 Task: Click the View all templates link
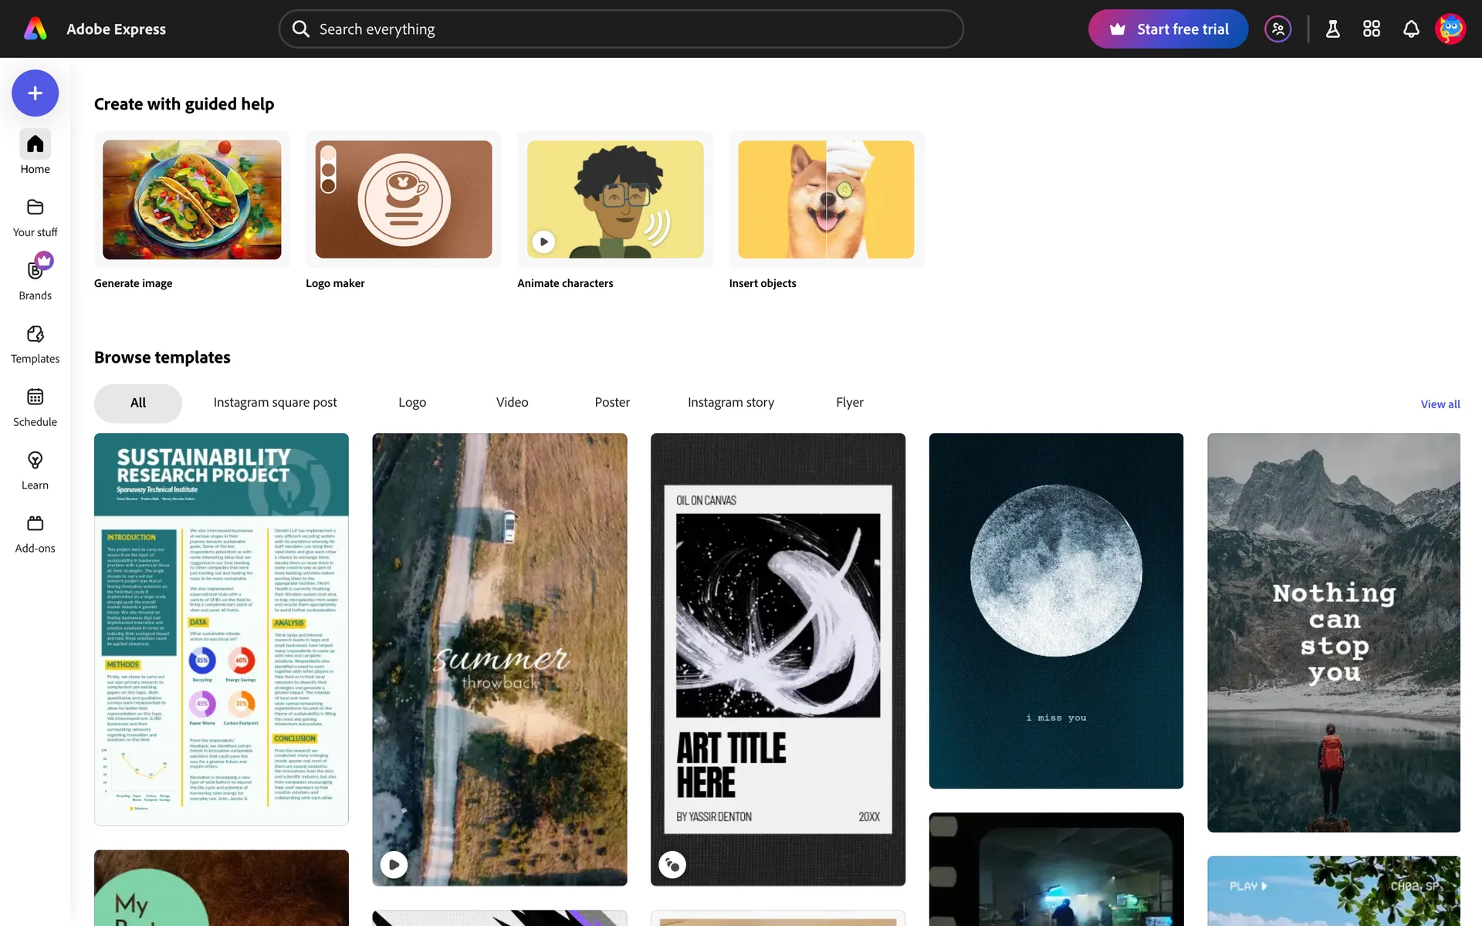coord(1440,404)
